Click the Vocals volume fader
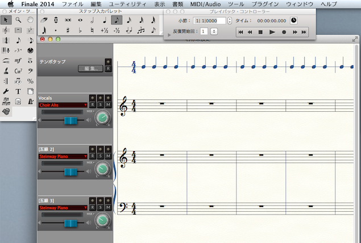The width and height of the screenshot is (361, 243). (70, 120)
